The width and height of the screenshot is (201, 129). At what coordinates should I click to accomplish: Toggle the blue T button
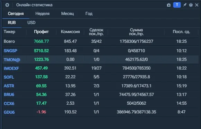pyautogui.click(x=177, y=5)
